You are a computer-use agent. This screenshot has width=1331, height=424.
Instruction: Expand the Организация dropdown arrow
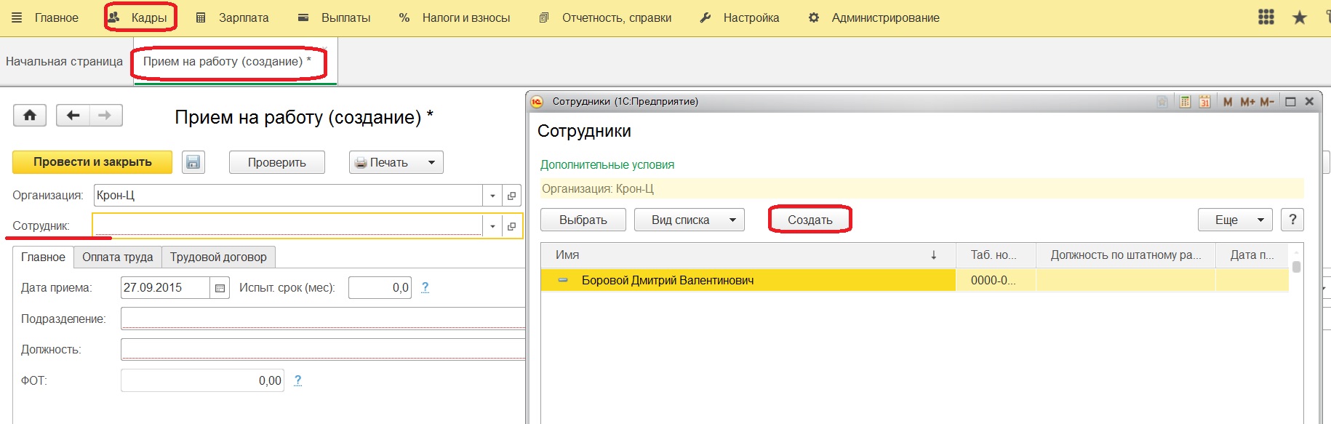pos(492,196)
